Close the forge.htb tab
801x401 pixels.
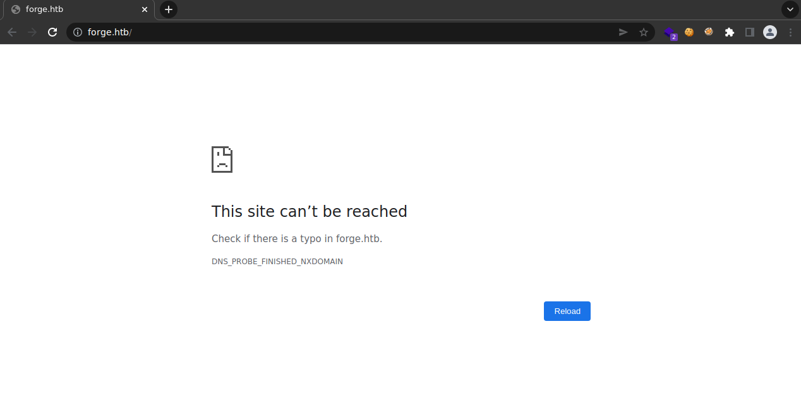145,9
